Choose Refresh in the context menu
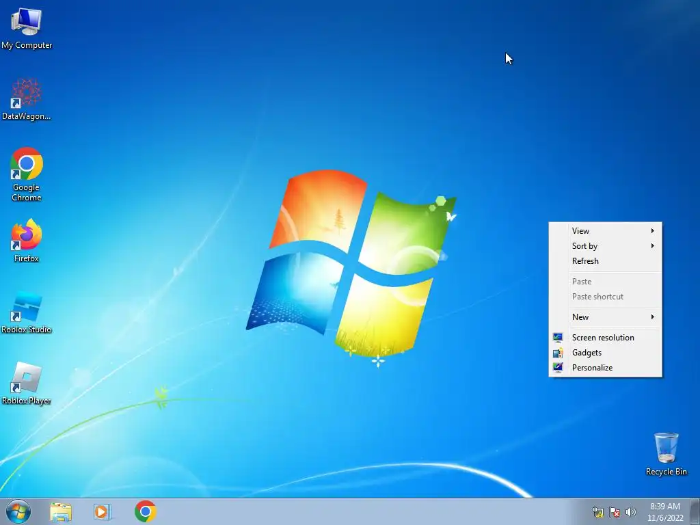 (606, 261)
